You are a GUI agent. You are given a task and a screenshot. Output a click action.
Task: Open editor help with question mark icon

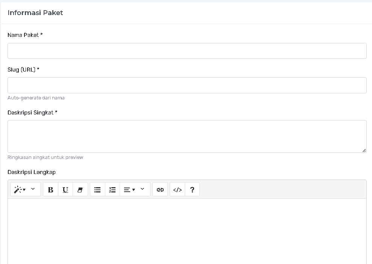(192, 190)
